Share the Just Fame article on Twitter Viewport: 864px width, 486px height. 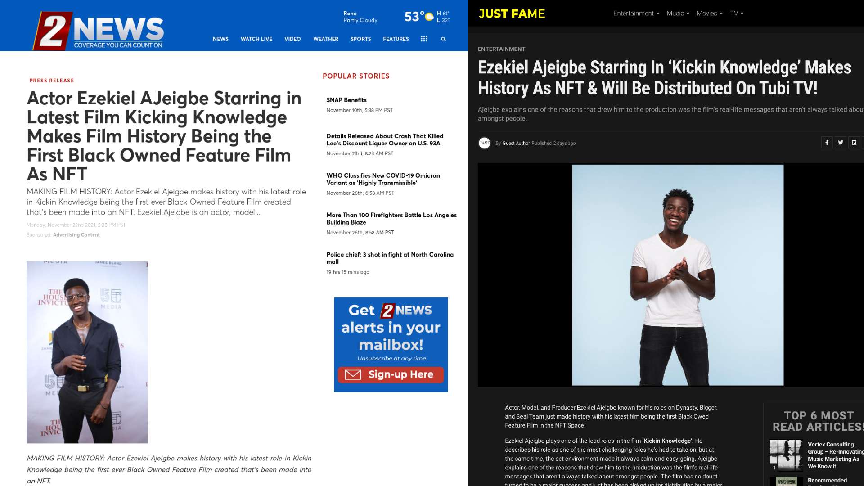click(841, 143)
